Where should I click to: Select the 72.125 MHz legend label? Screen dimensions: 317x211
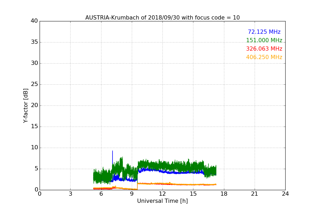pos(264,32)
